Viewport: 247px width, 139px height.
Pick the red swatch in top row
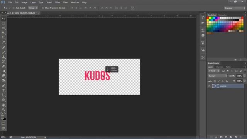coord(208,18)
